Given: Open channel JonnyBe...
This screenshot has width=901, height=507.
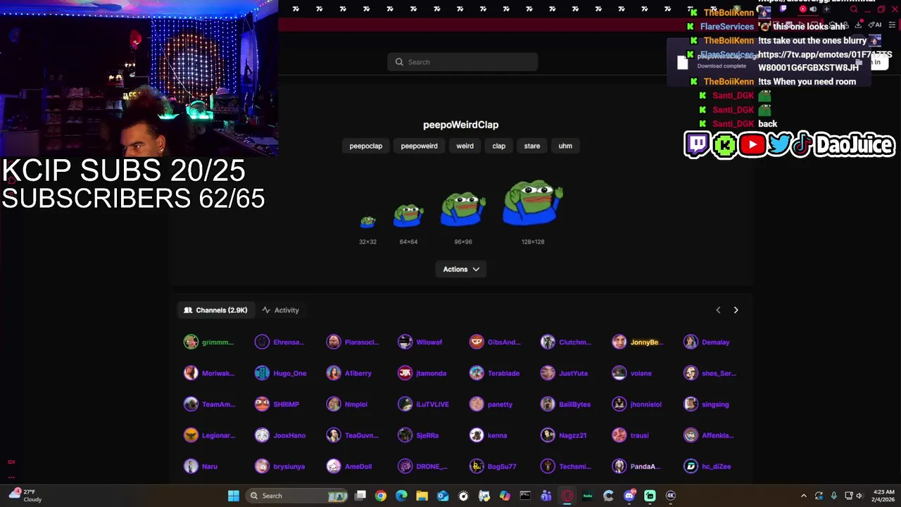Looking at the screenshot, I should (x=638, y=342).
